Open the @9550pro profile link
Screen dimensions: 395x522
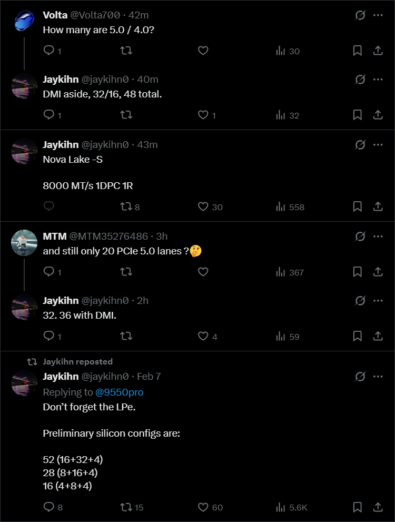pyautogui.click(x=119, y=392)
